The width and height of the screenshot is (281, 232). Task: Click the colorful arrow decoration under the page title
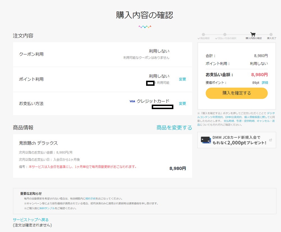(x=144, y=26)
